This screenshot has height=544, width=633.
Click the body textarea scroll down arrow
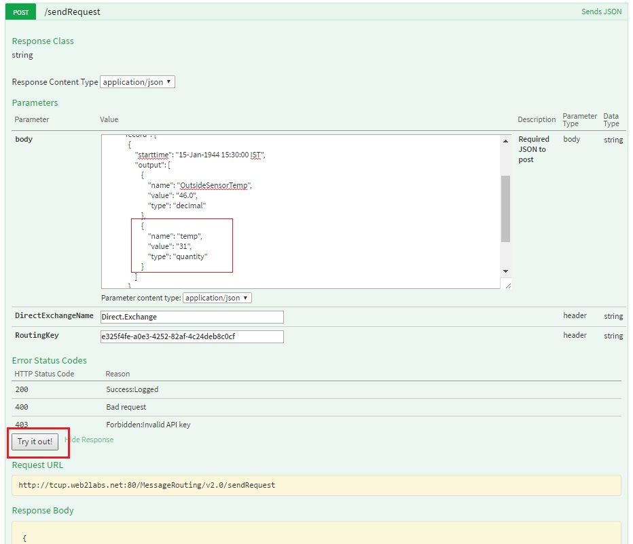[x=505, y=271]
